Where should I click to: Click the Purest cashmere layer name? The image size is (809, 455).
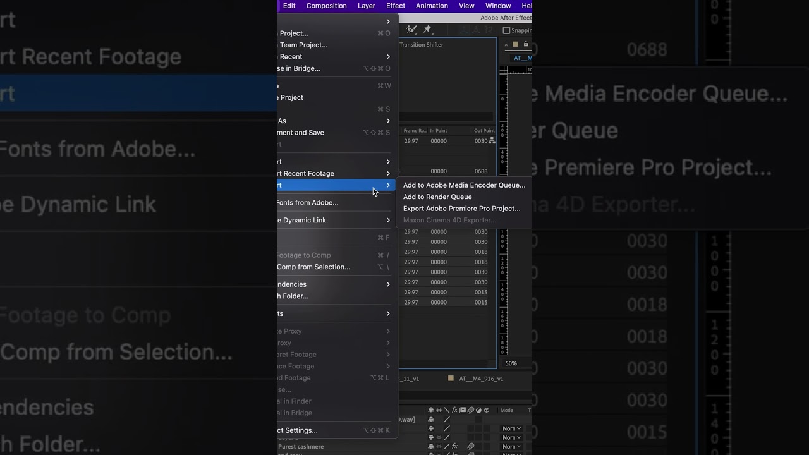(x=301, y=447)
